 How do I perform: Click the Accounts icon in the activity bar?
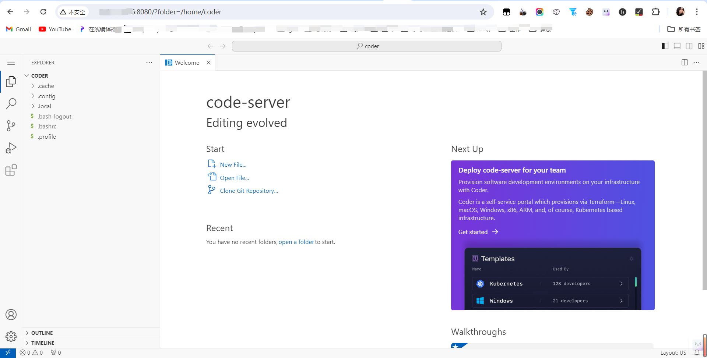(11, 315)
